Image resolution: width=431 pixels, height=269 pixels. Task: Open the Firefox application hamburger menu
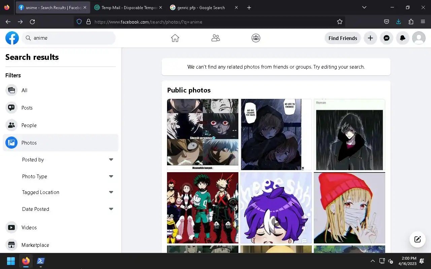[423, 22]
